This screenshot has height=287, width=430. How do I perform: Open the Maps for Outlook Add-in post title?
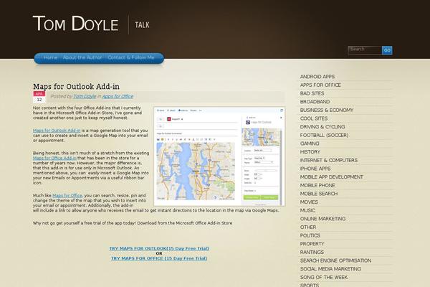pos(76,87)
